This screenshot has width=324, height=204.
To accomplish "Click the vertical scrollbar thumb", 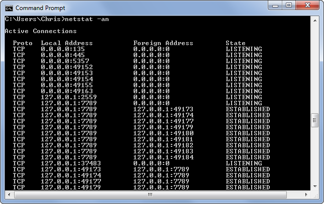I will tap(315, 120).
